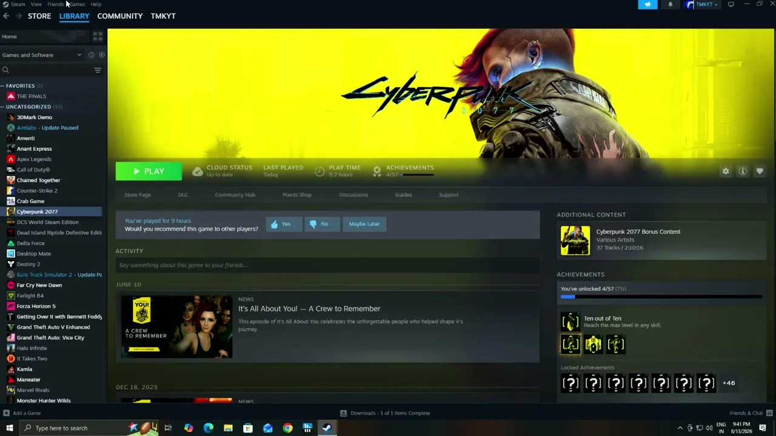The width and height of the screenshot is (776, 436).
Task: Open the Windows Start menu
Action: [10, 428]
